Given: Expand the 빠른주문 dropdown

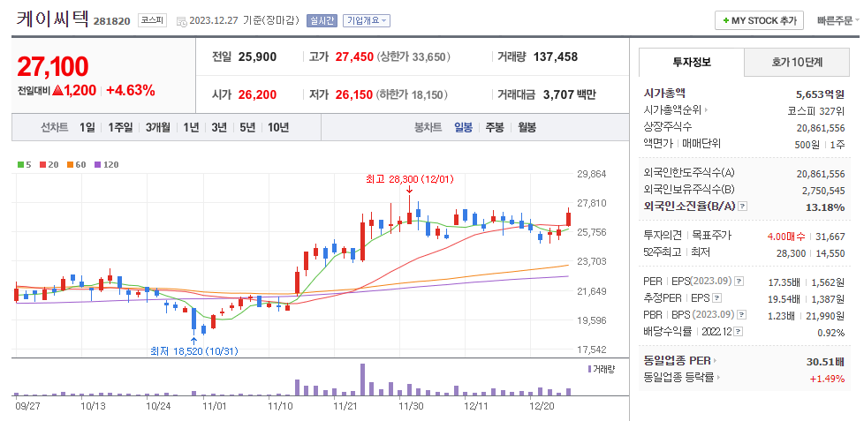Looking at the screenshot, I should point(838,21).
